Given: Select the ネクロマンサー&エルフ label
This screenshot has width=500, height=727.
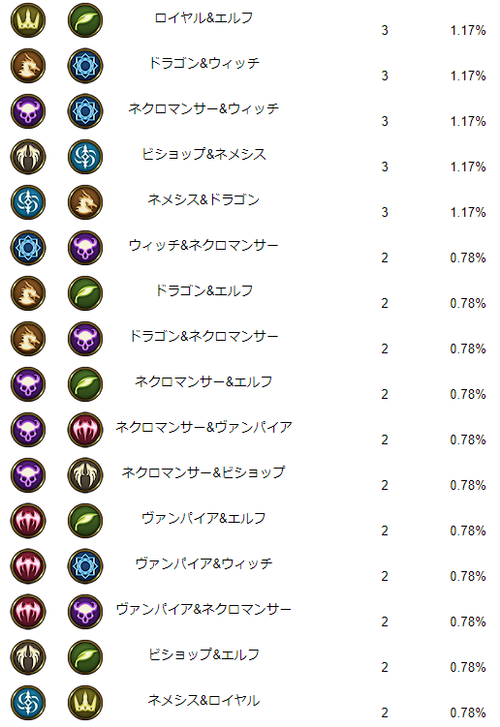Looking at the screenshot, I should click(x=203, y=381).
